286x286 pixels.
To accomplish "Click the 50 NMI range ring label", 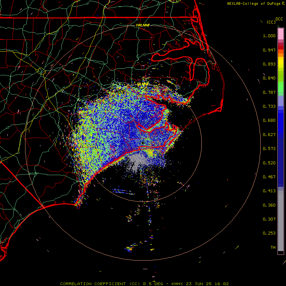I will [143, 84].
